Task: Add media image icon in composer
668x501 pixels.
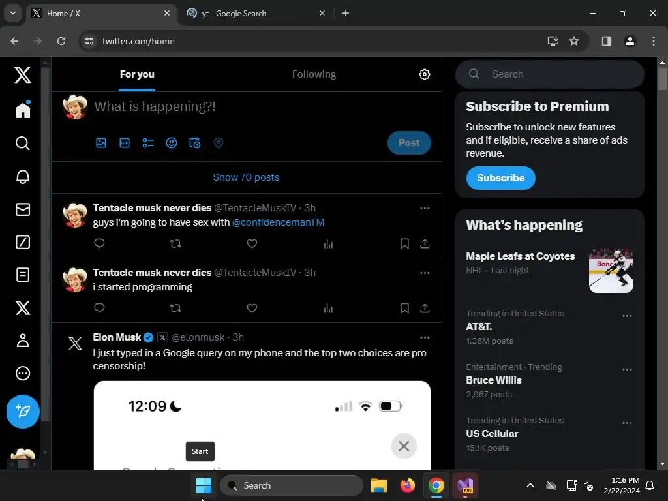Action: (101, 143)
